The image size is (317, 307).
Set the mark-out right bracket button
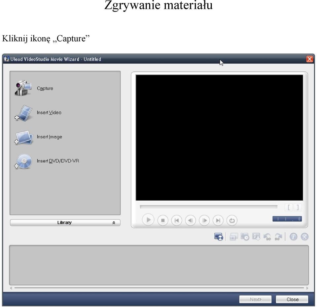(x=298, y=207)
